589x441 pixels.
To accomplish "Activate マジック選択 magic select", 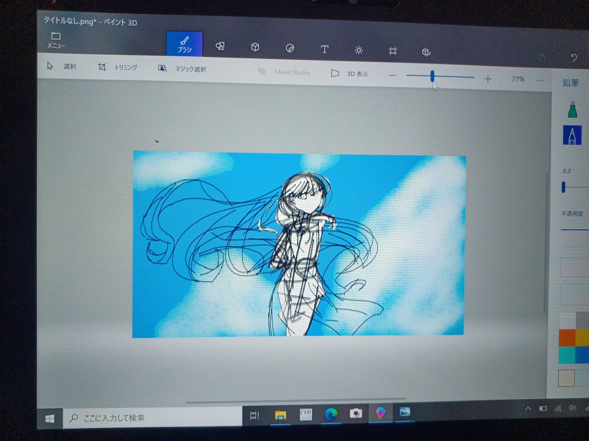I will pos(182,69).
